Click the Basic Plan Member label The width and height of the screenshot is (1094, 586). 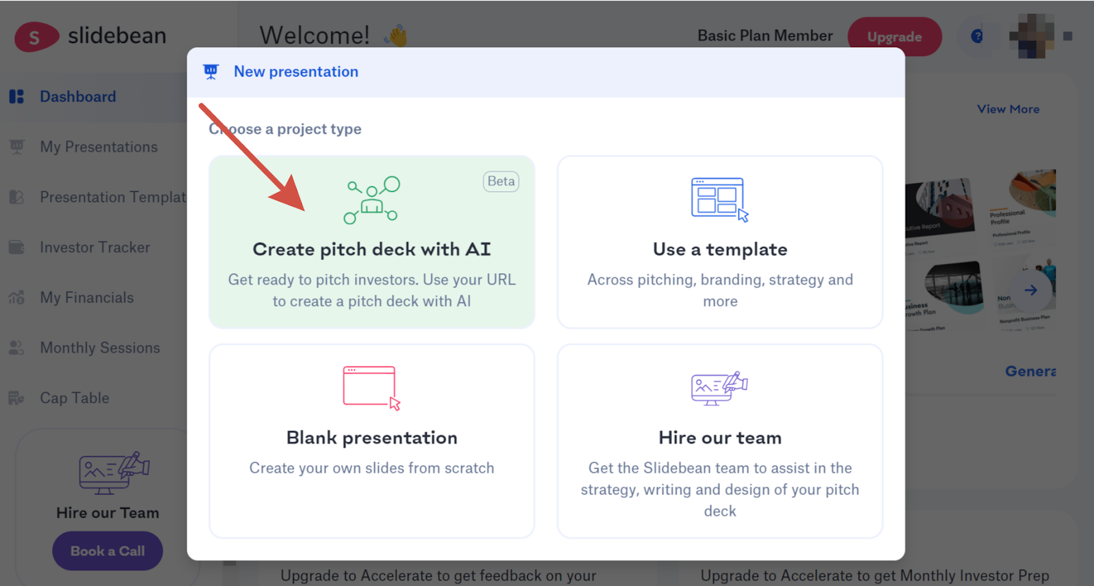(x=765, y=36)
